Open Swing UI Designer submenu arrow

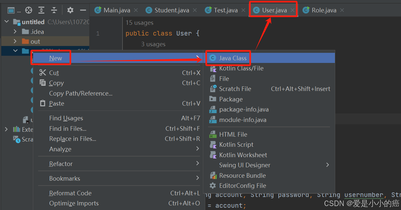[x=328, y=165]
